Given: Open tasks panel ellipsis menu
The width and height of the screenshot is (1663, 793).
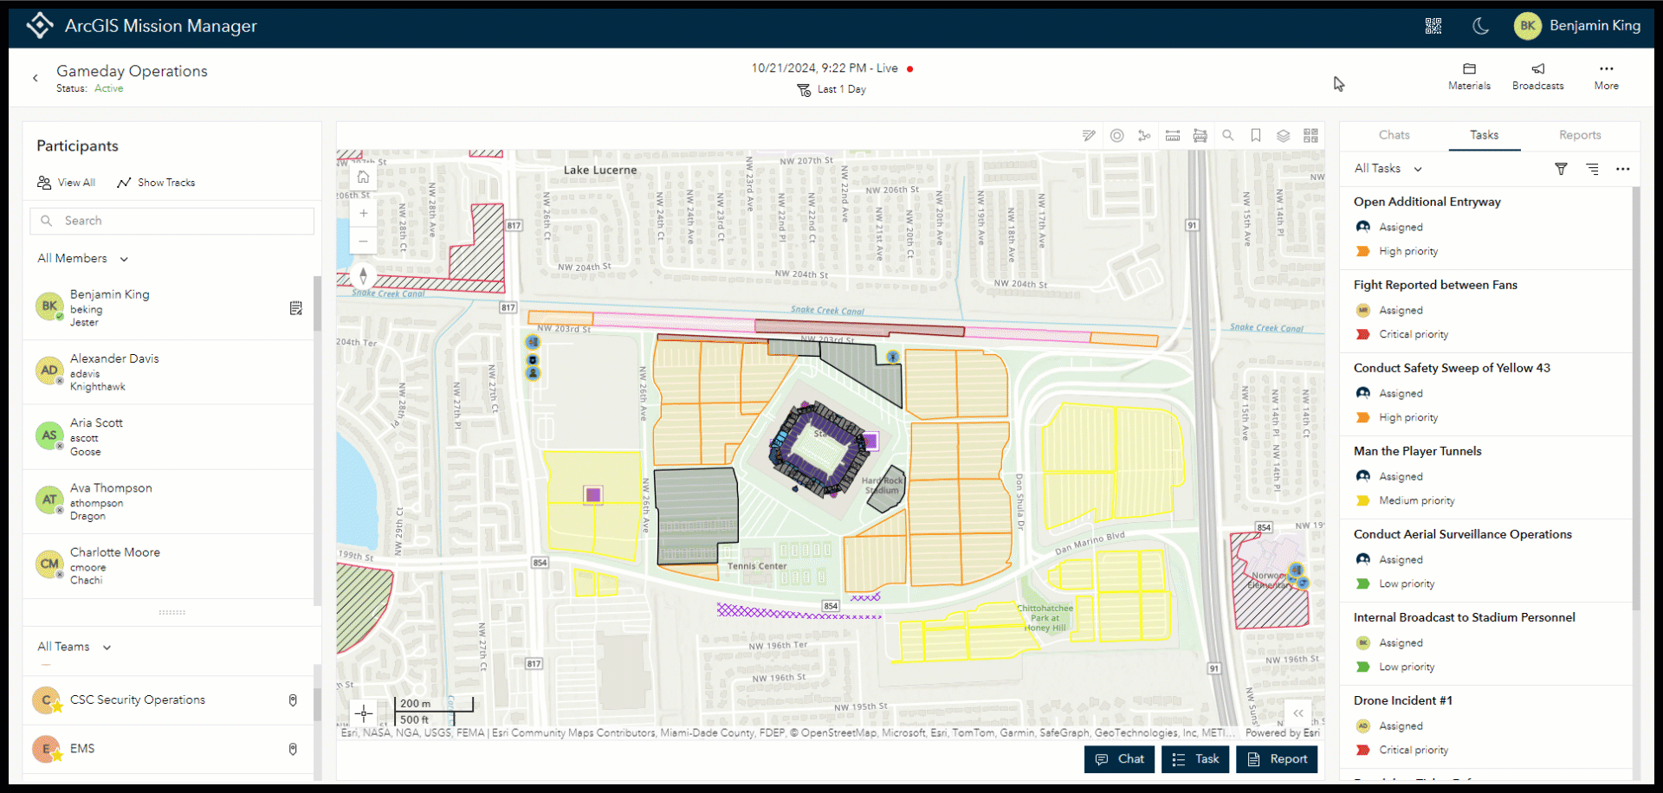Looking at the screenshot, I should (1622, 169).
